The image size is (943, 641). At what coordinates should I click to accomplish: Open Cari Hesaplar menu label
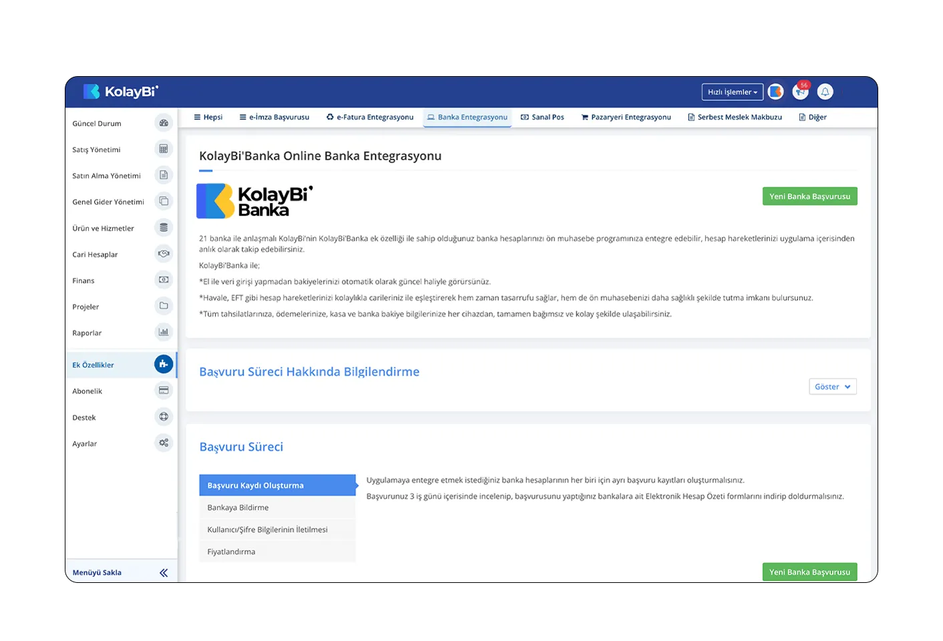95,254
